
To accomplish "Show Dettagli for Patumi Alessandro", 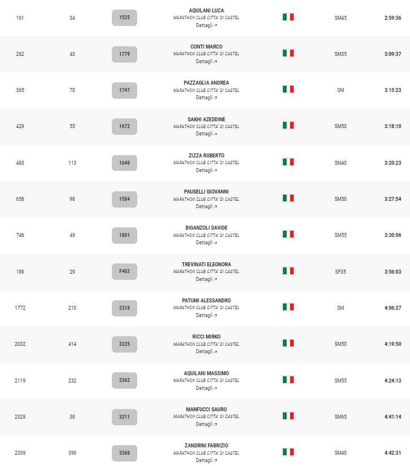I will (206, 315).
